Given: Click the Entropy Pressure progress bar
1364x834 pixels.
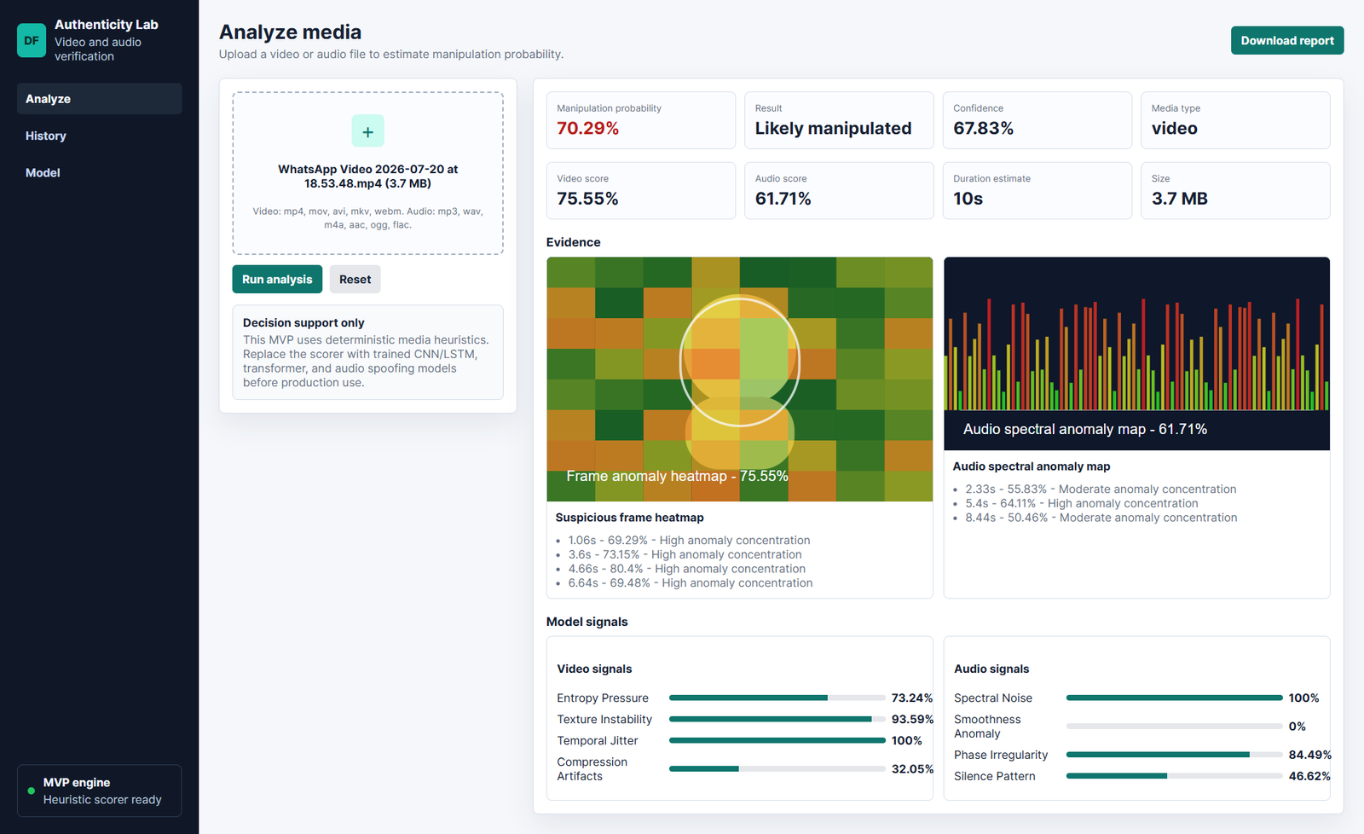Looking at the screenshot, I should pyautogui.click(x=777, y=698).
